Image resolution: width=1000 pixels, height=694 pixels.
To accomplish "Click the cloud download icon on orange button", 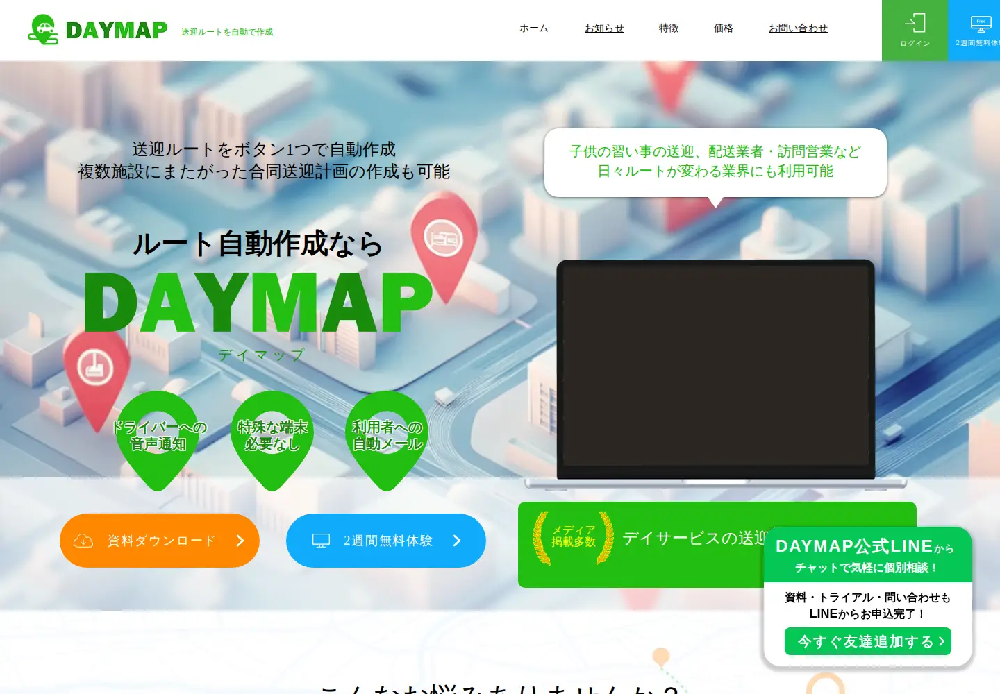I will click(83, 541).
